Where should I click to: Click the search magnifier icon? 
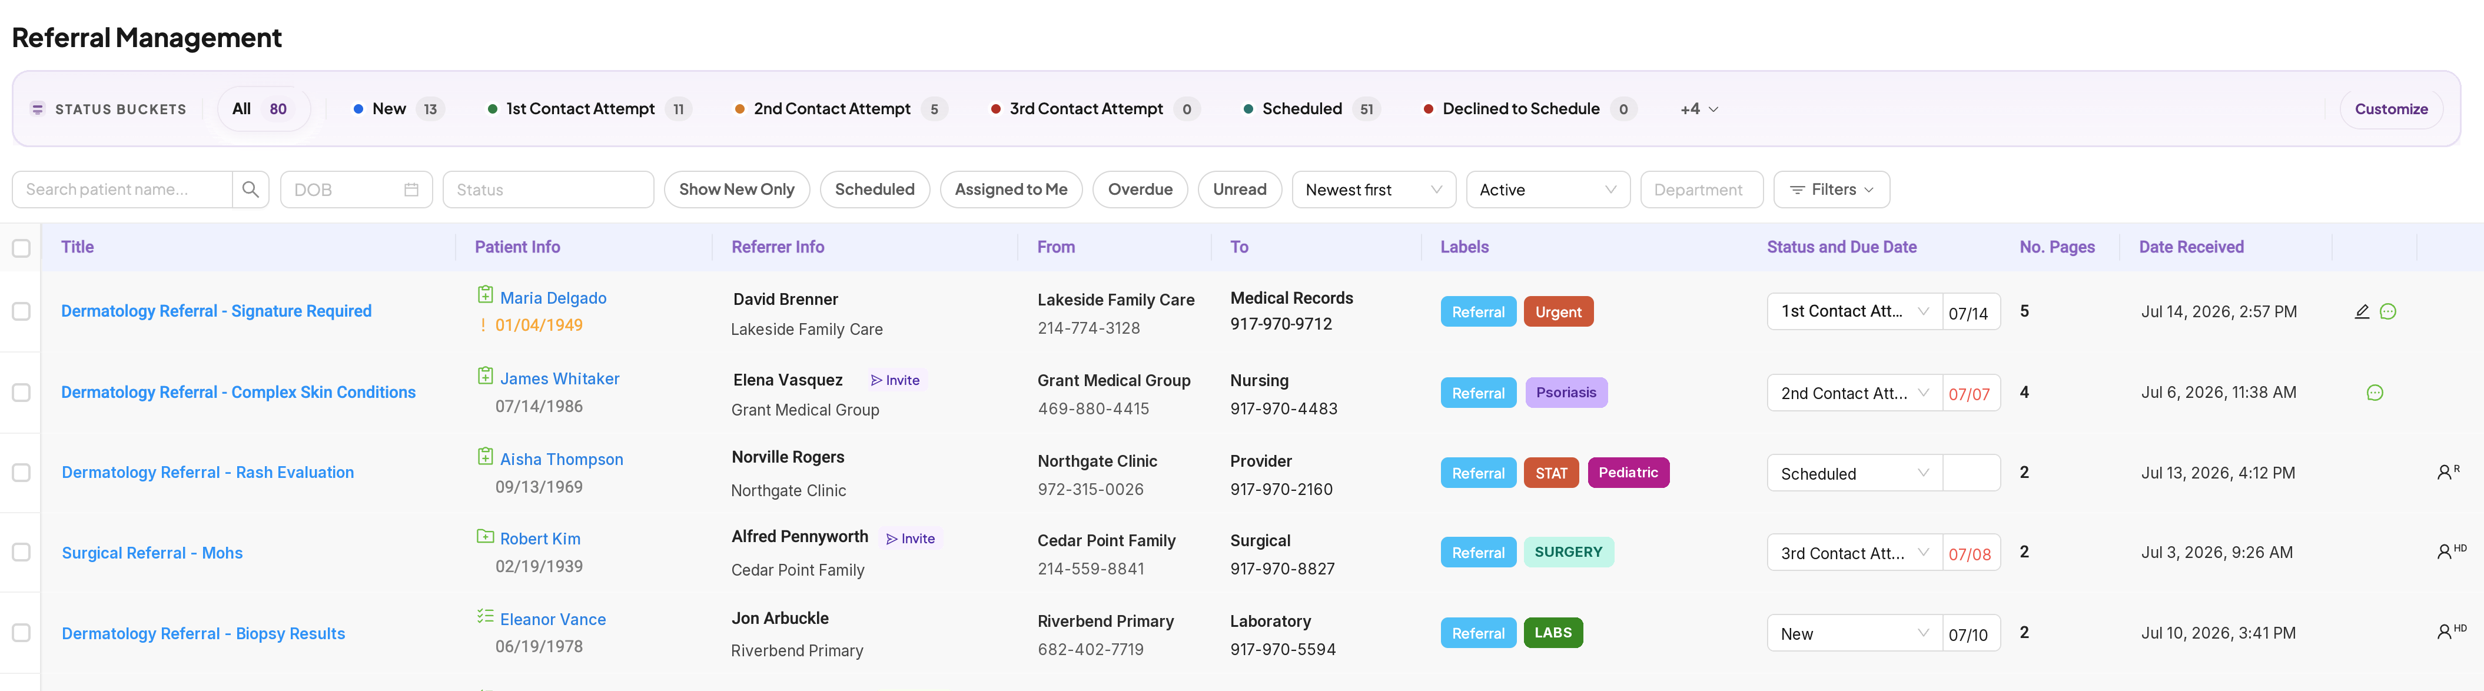251,190
